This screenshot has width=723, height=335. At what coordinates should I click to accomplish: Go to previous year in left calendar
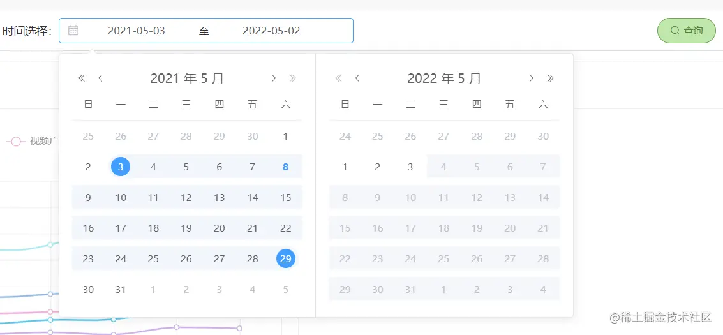coord(82,78)
